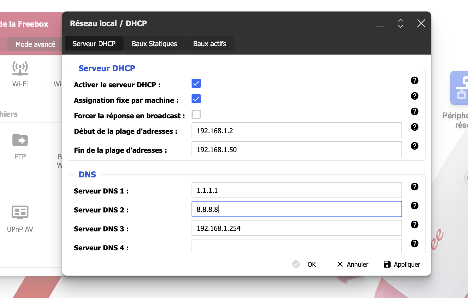The width and height of the screenshot is (468, 298).
Task: Open the network peripherals icon behind the dialog
Action: (x=459, y=88)
